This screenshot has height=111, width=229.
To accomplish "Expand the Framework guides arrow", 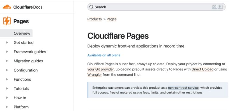I will pyautogui.click(x=7, y=52).
